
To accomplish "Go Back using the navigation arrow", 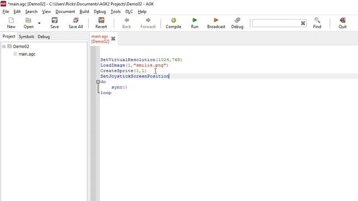I will click(x=126, y=23).
